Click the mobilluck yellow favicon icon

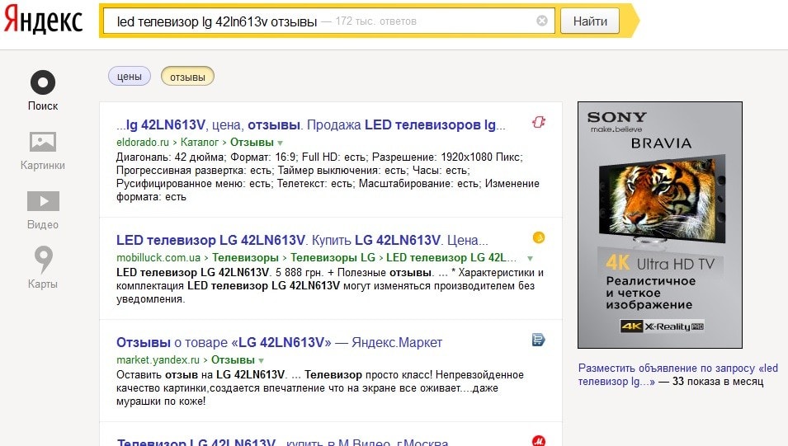[539, 237]
